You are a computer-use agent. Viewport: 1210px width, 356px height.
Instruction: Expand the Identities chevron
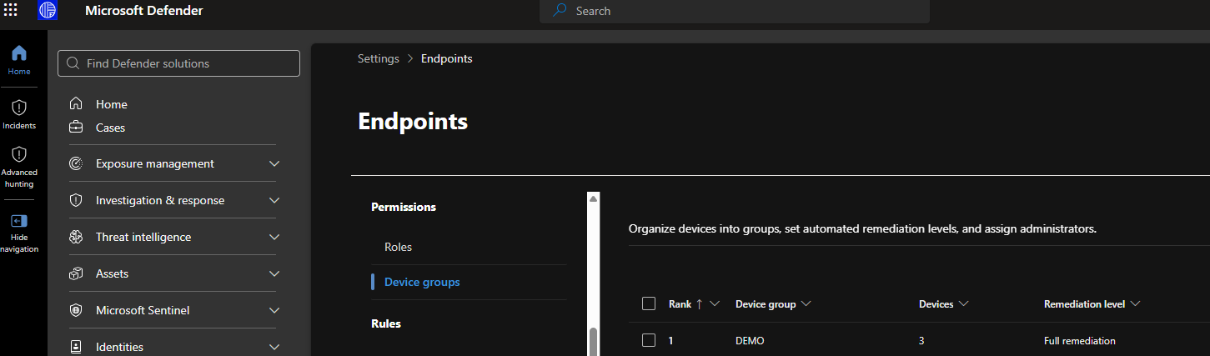click(274, 348)
